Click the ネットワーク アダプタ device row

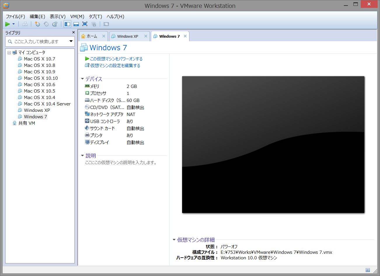[x=126, y=114]
